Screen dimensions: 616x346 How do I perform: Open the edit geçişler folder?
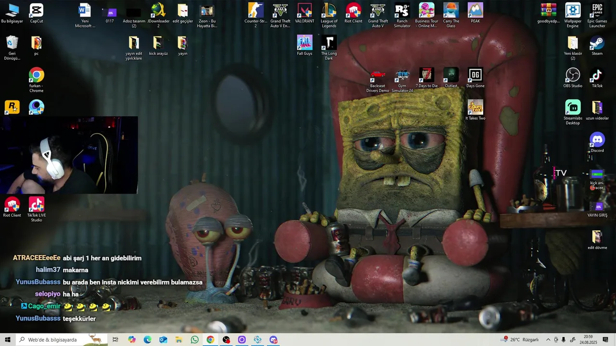[x=182, y=13]
